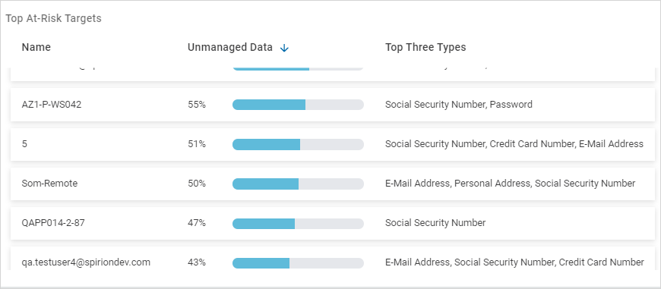This screenshot has width=661, height=289.
Task: Click 'Social Security Number, Password' types text
Action: 459,105
